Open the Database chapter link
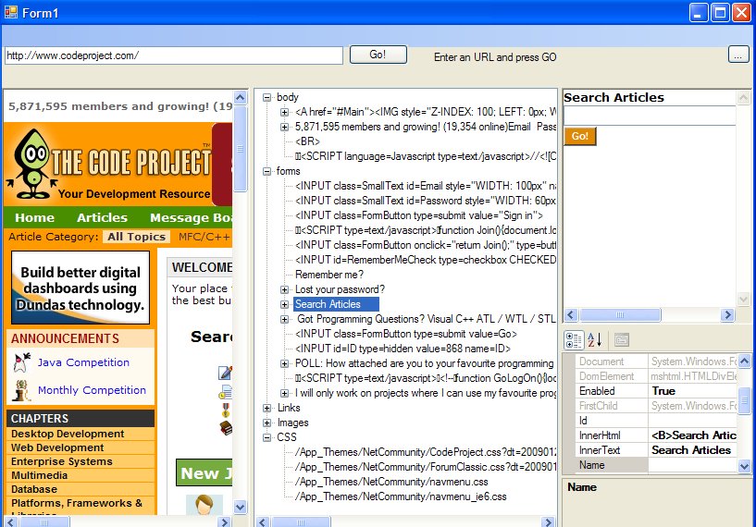The height and width of the screenshot is (527, 756). pos(33,489)
